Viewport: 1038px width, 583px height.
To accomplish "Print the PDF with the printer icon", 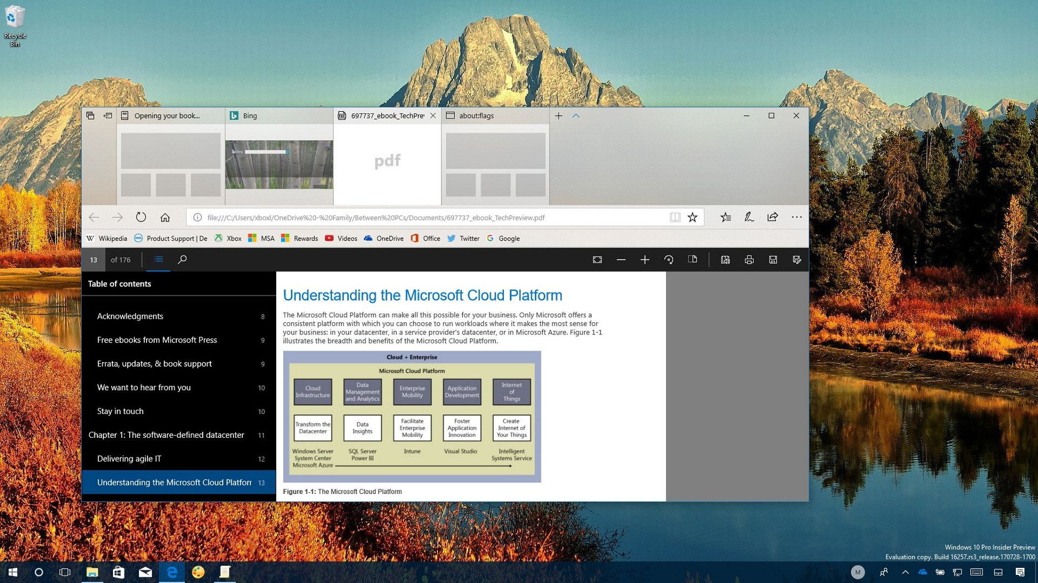I will click(749, 260).
